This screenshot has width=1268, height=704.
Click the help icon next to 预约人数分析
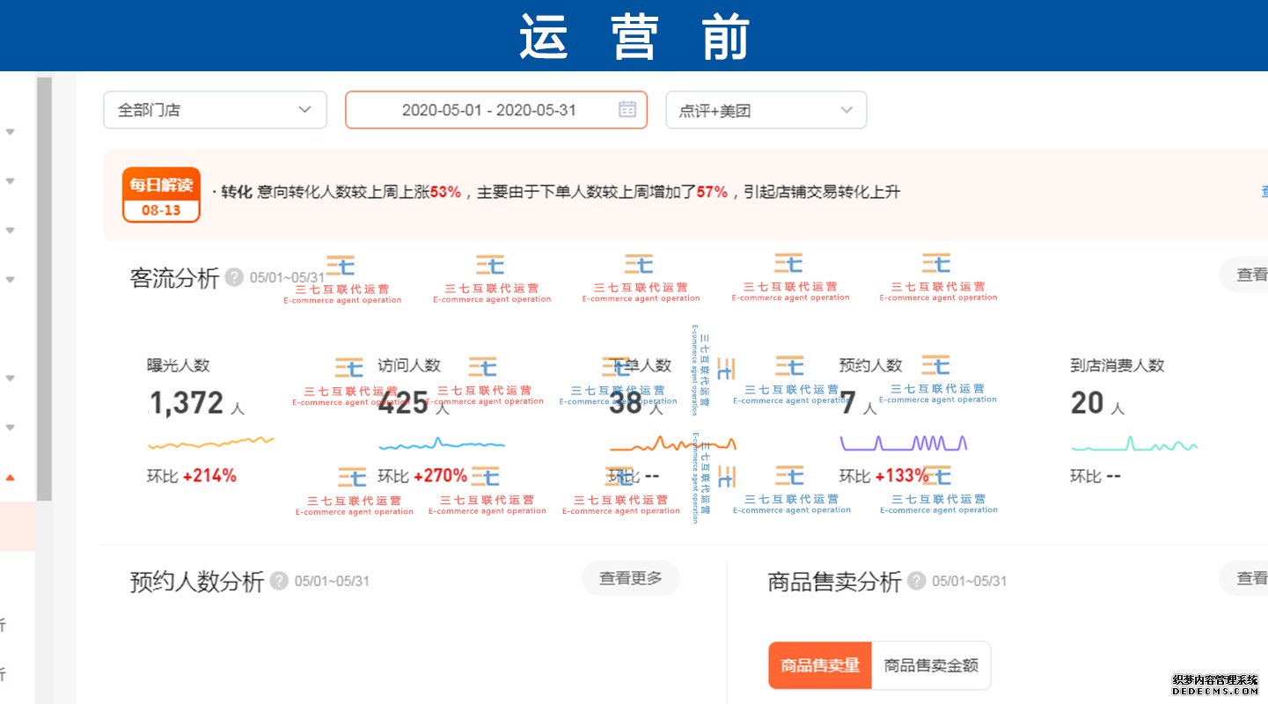tap(279, 581)
